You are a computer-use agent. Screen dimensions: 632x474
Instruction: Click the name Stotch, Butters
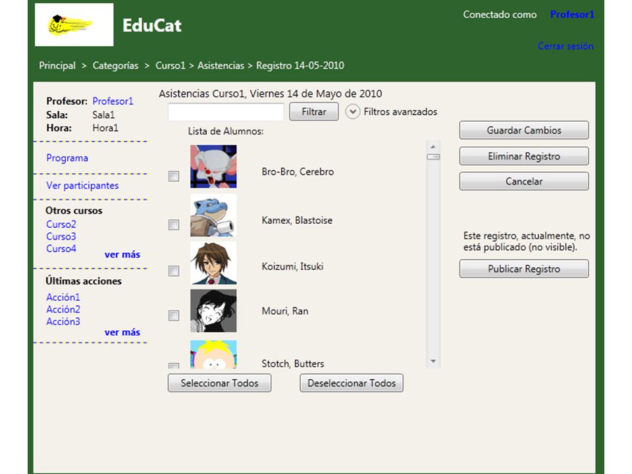pos(292,363)
